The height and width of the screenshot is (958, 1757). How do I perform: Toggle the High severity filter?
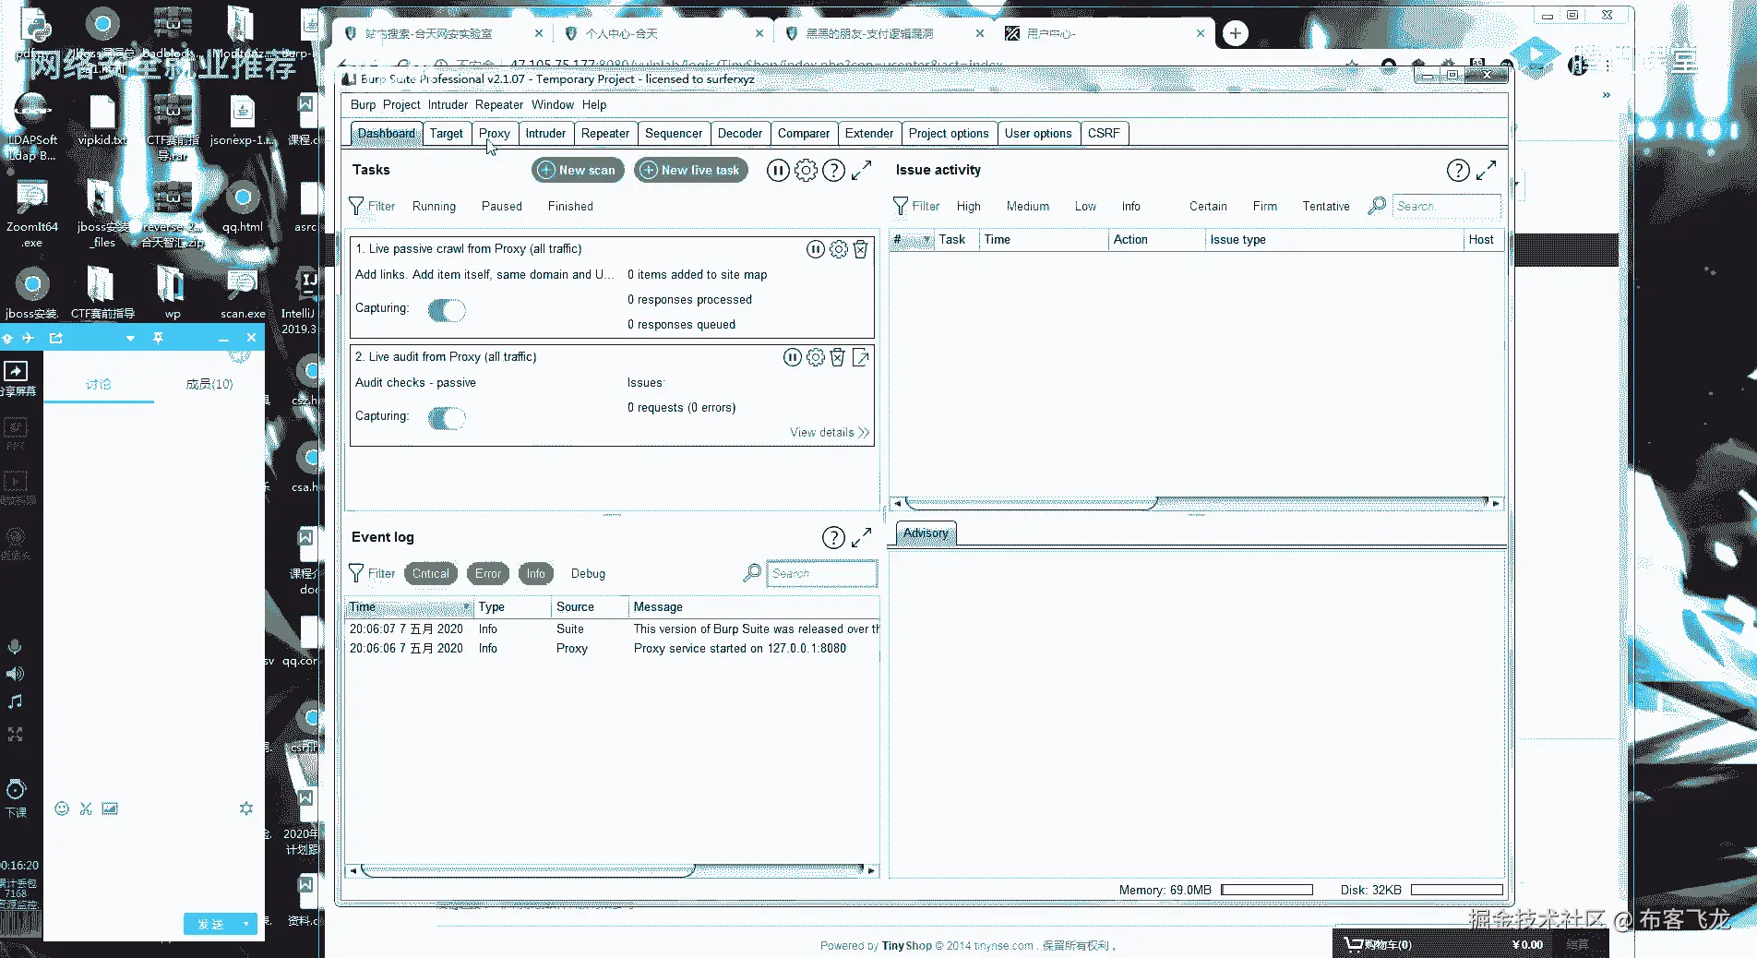click(x=969, y=207)
